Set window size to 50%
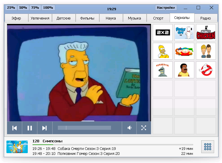 (x=23, y=8)
